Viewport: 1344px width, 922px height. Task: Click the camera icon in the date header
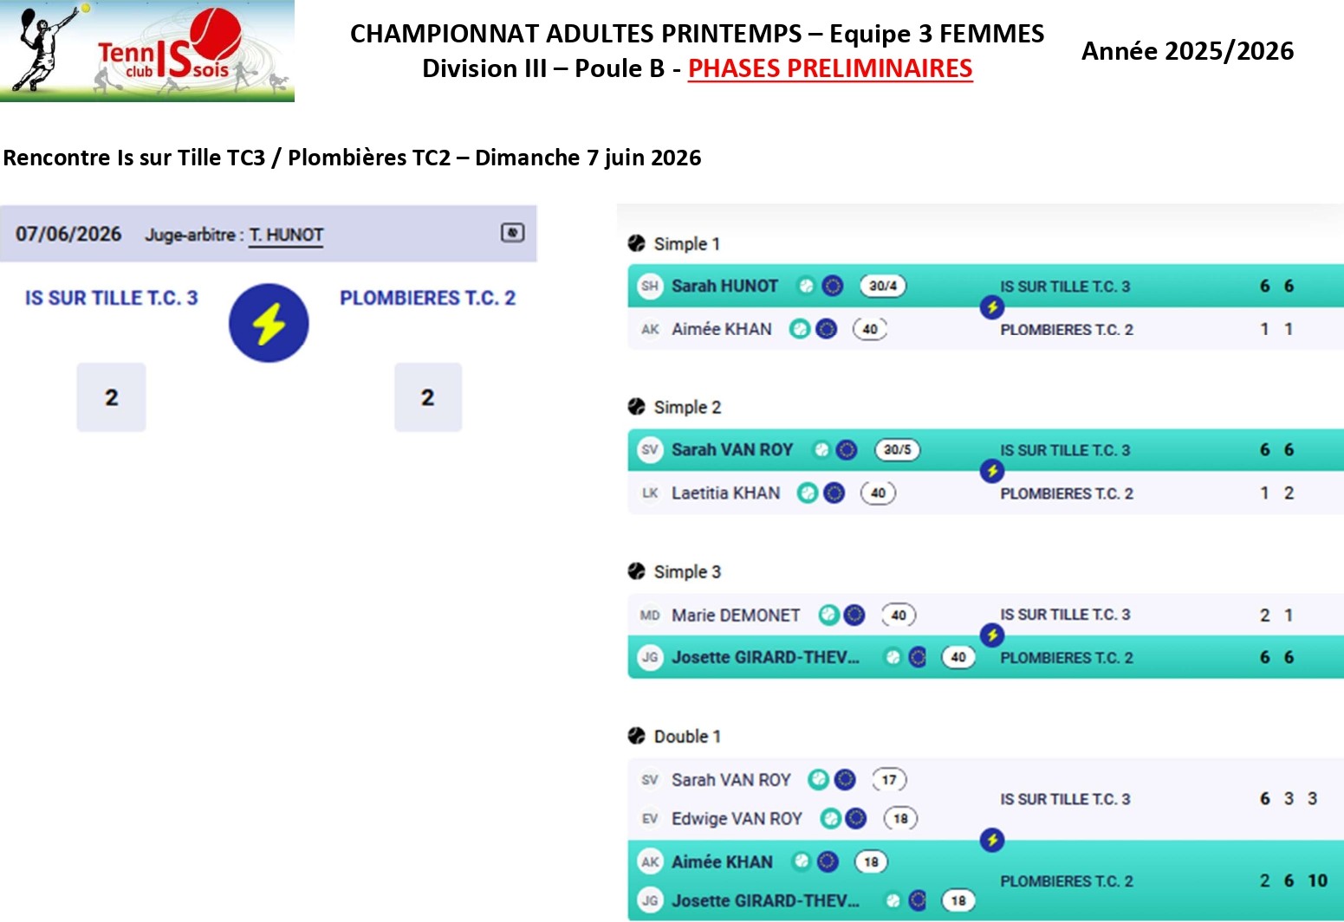(x=512, y=233)
